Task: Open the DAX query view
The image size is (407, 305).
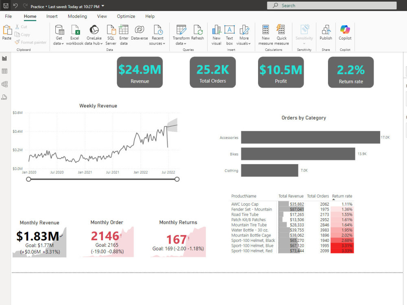Action: 5,97
